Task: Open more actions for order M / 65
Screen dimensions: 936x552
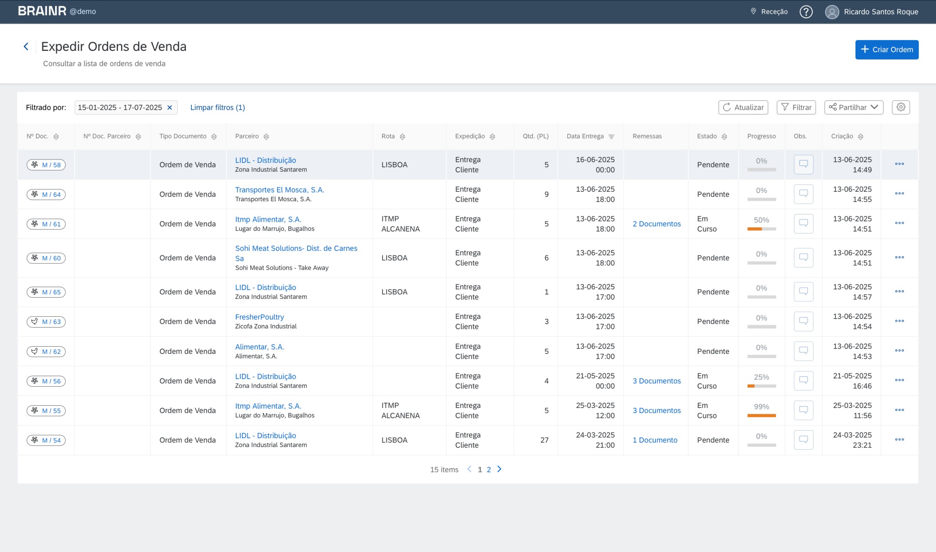Action: click(x=899, y=291)
